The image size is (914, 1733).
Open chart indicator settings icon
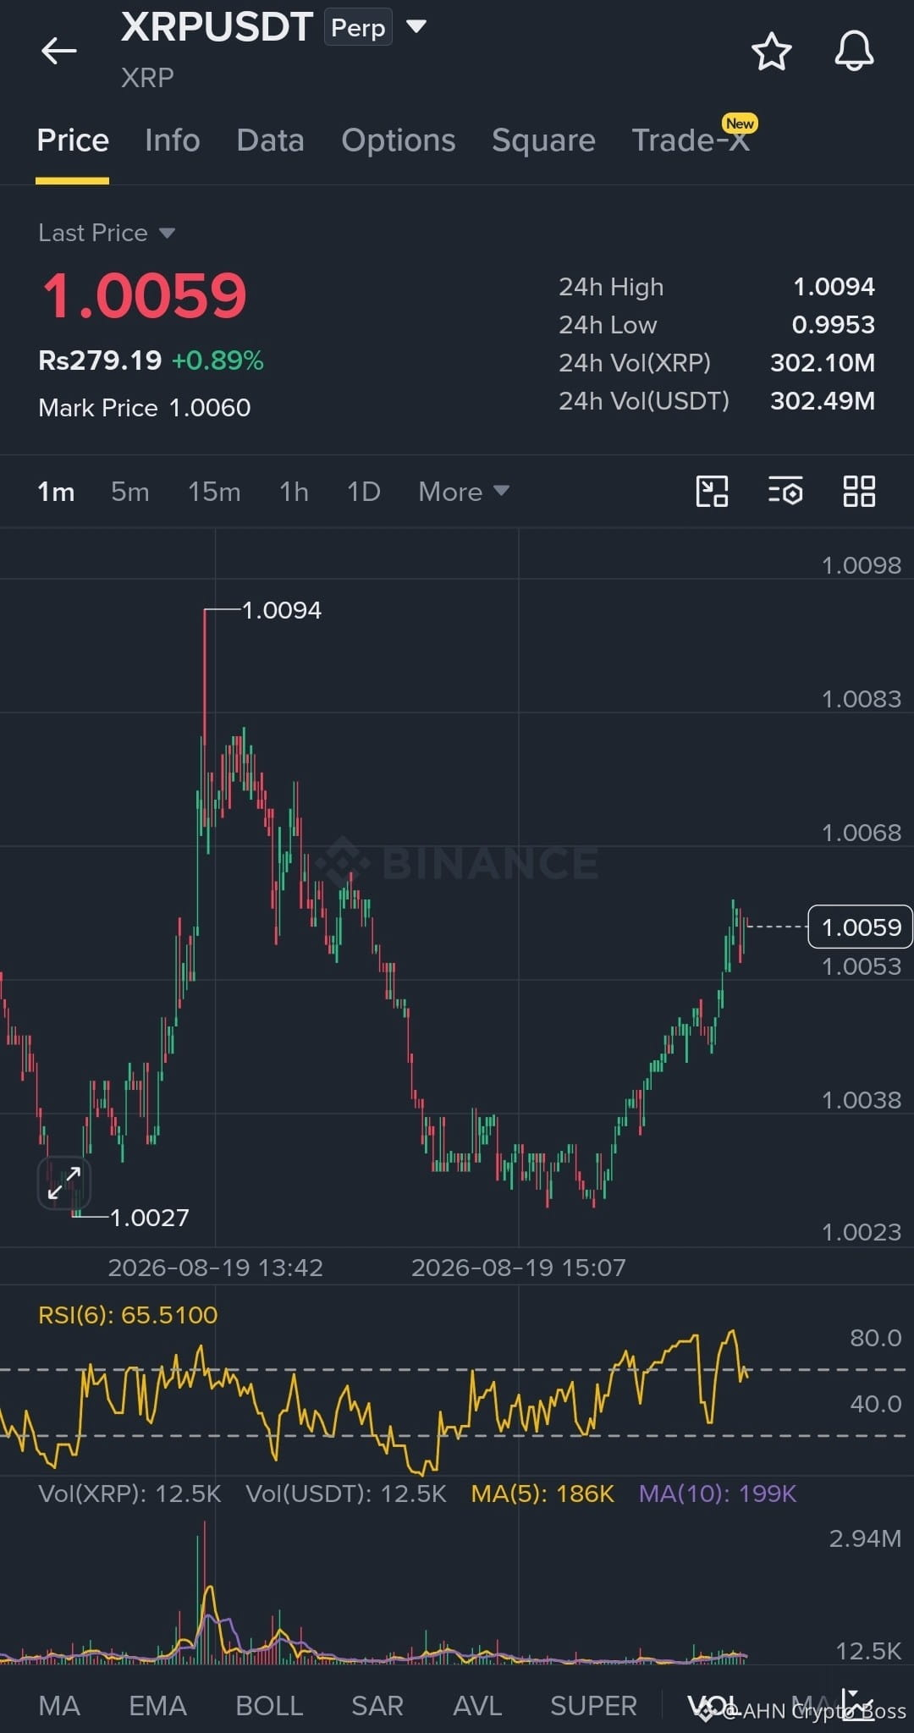tap(785, 491)
